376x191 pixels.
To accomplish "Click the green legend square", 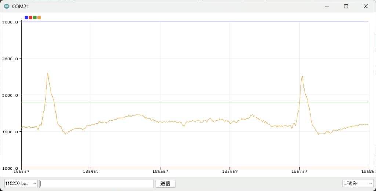I will tap(35, 18).
